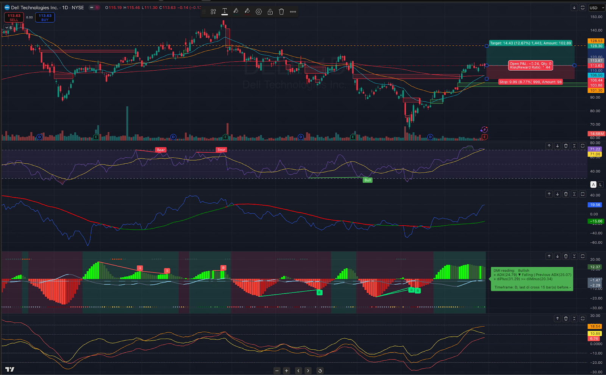Screen dimensions: 606x375
Task: Grab the floating toolbar drag handle
Action: coord(204,12)
